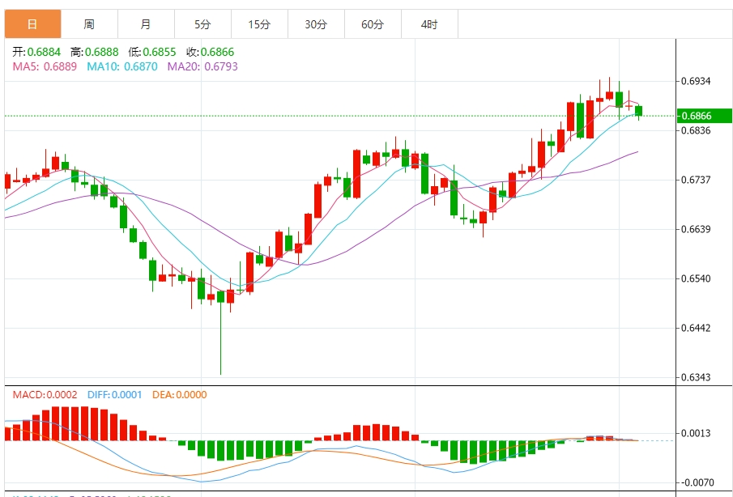Viewport: 733px width, 497px height.
Task: Click the 0.6442 price axis label
Action: click(696, 328)
